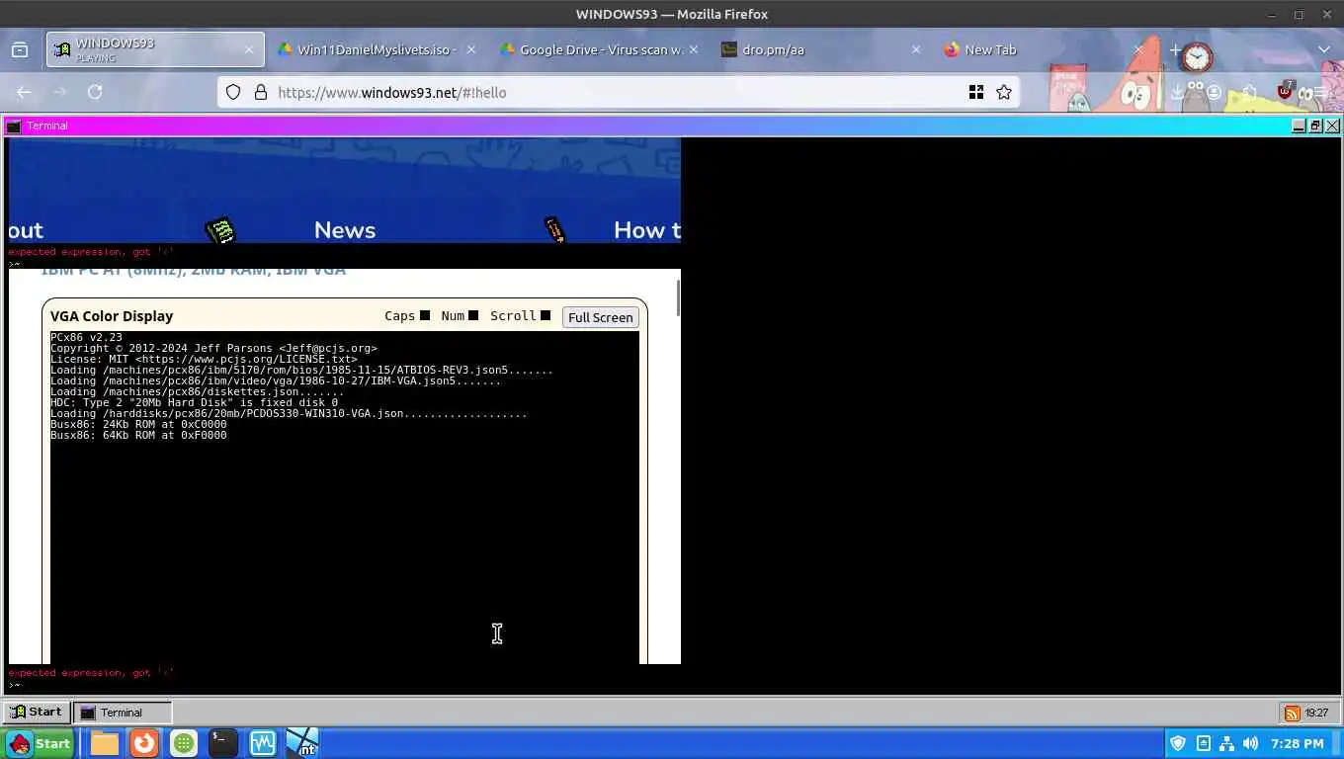This screenshot has height=759, width=1344.
Task: Bookmark this page with the star
Action: (1004, 92)
